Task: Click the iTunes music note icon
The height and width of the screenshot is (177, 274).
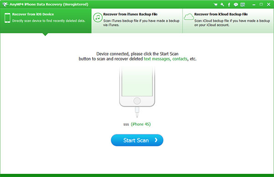Action: point(98,17)
